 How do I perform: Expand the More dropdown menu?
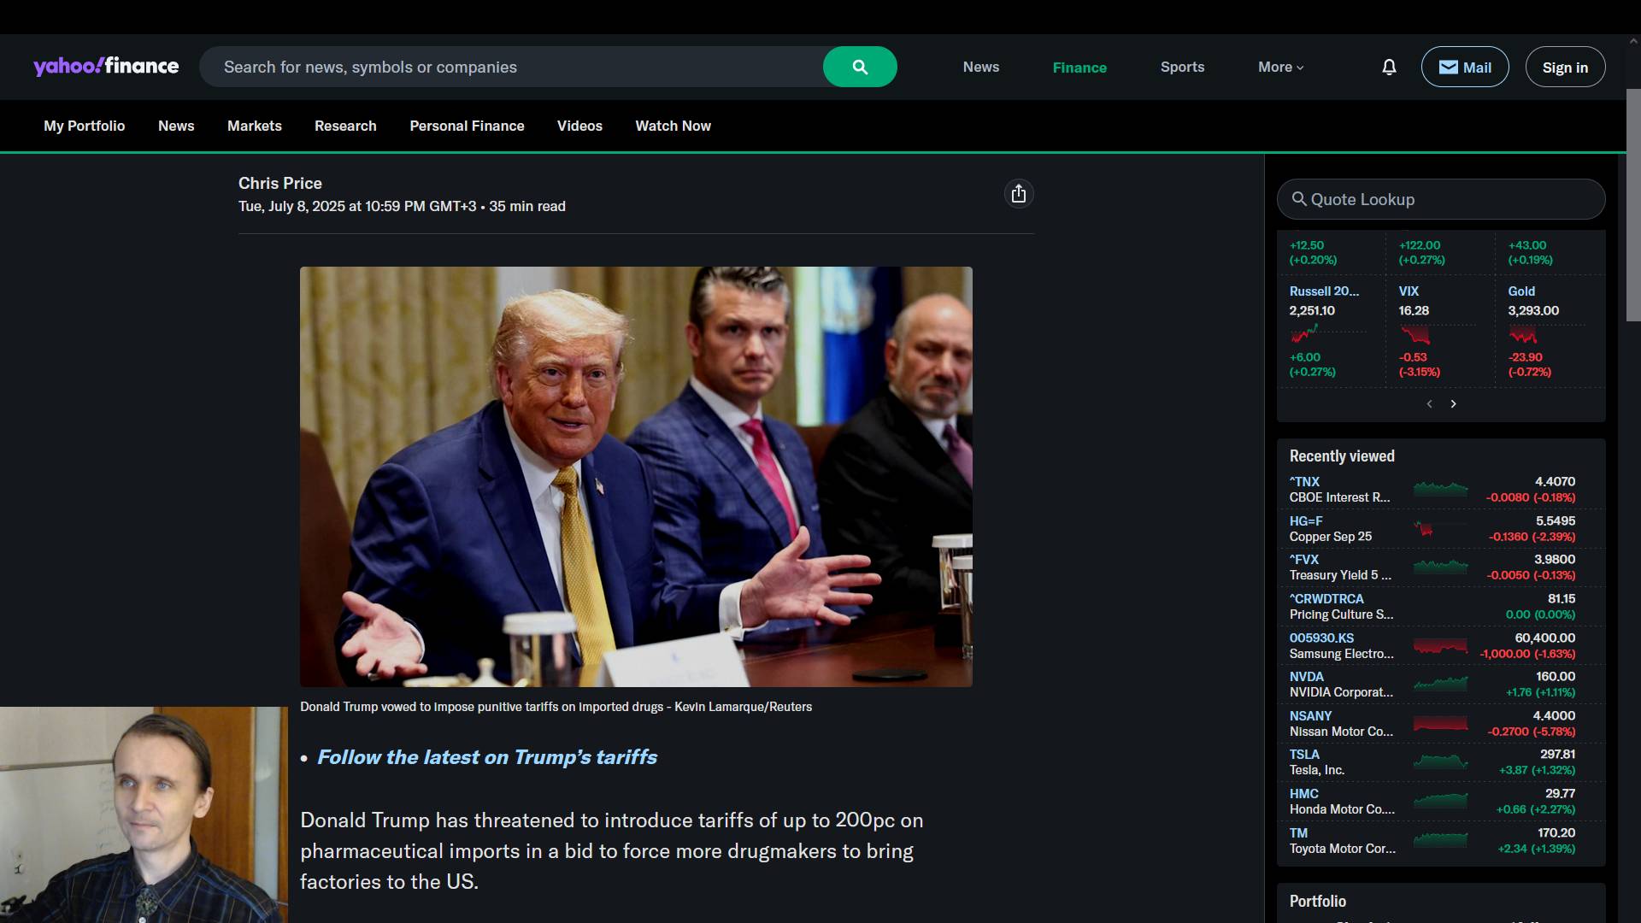pyautogui.click(x=1280, y=67)
